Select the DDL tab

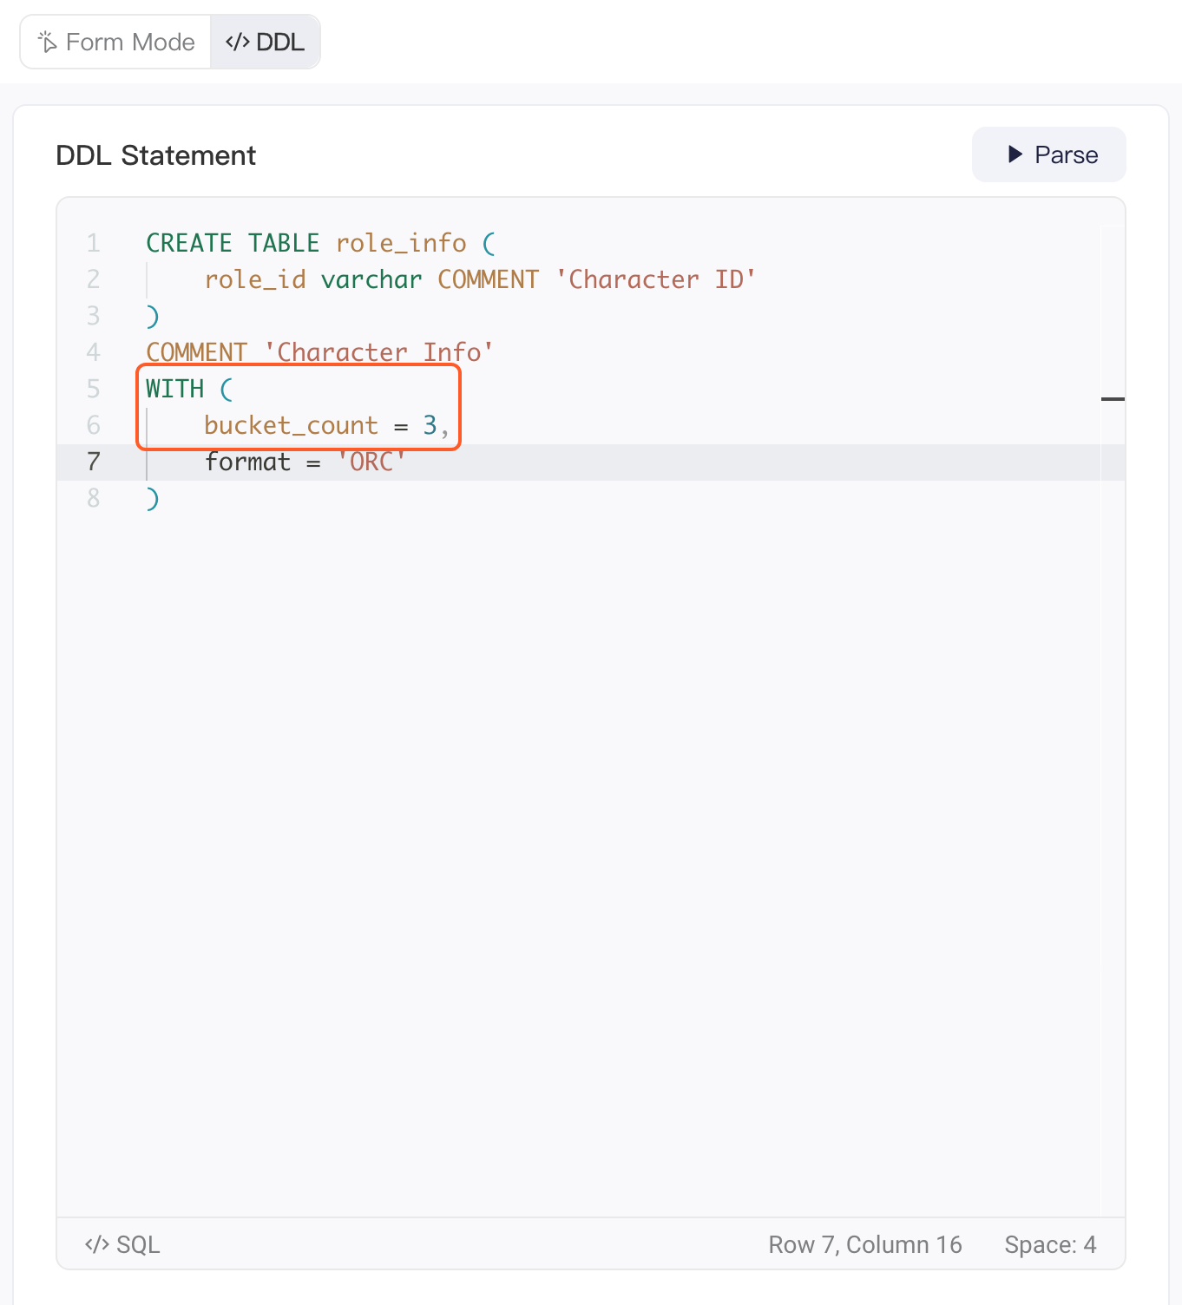[x=265, y=42]
